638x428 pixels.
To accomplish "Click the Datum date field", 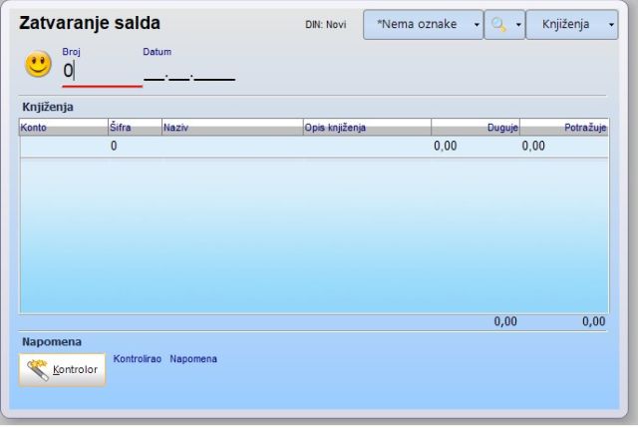I will 189,71.
